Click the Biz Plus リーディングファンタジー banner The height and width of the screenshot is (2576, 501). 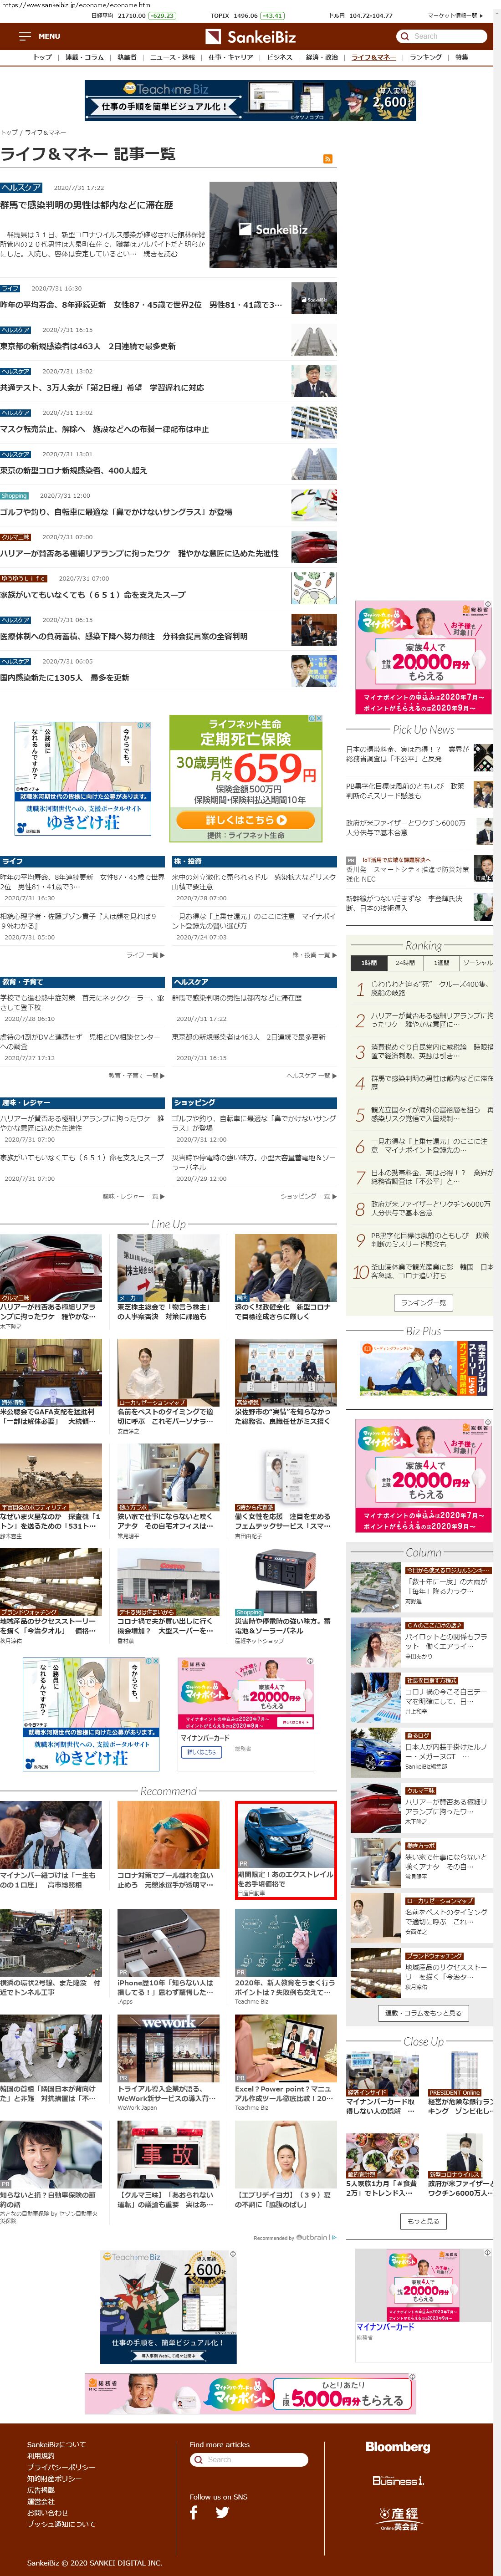click(424, 1369)
